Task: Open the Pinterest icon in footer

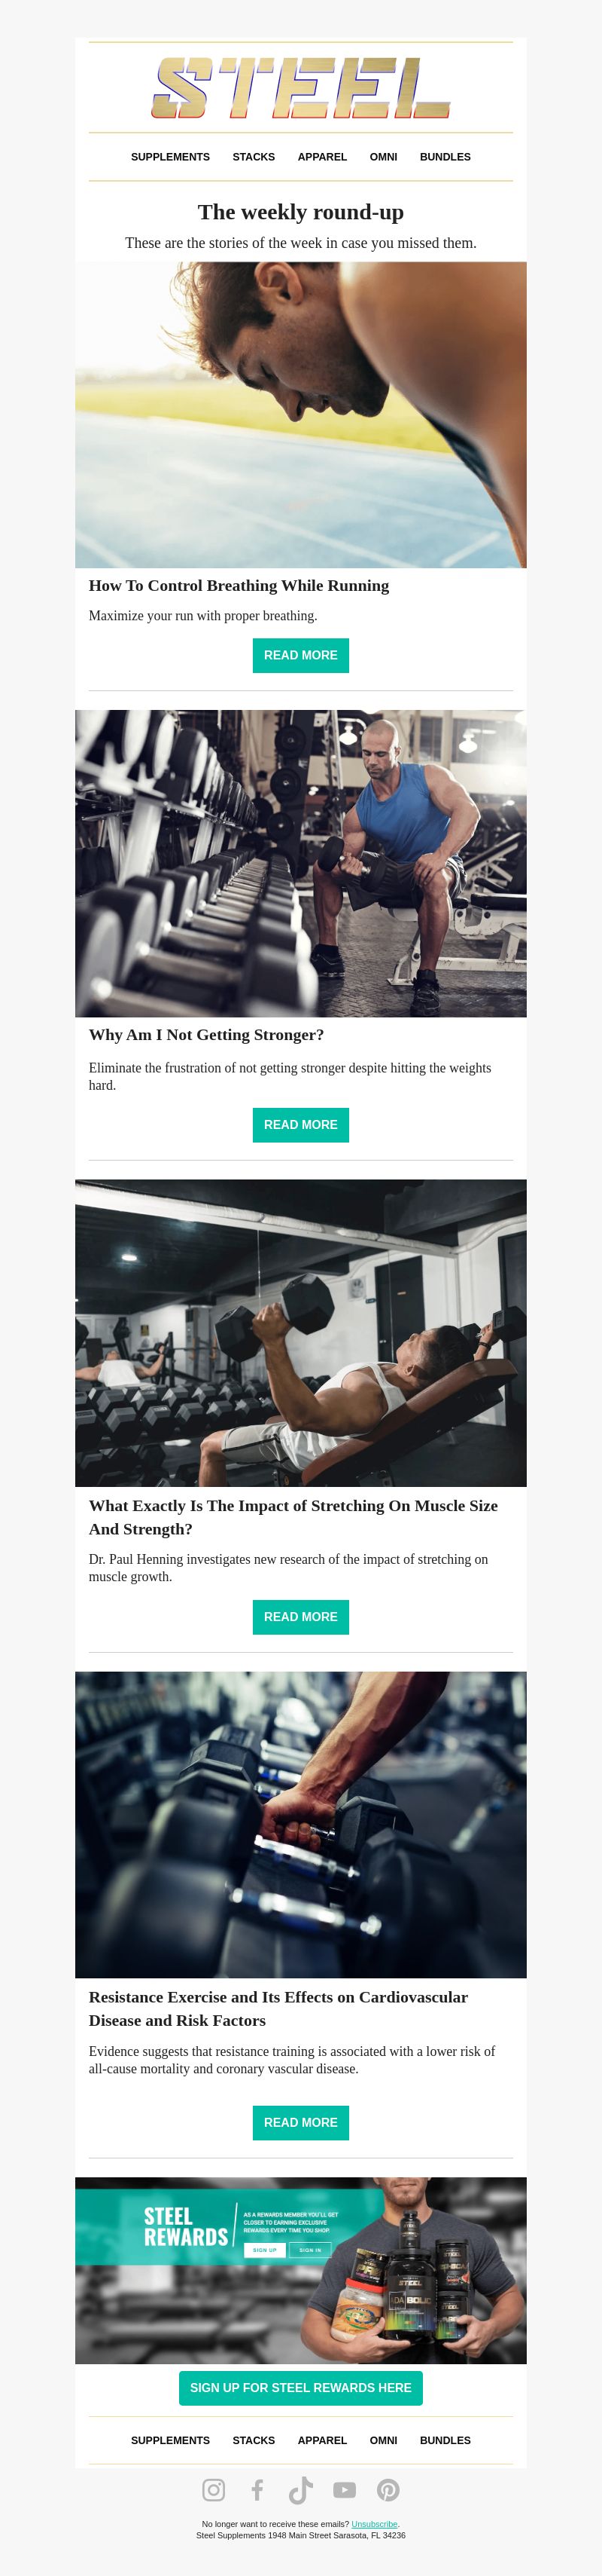Action: click(x=388, y=2489)
